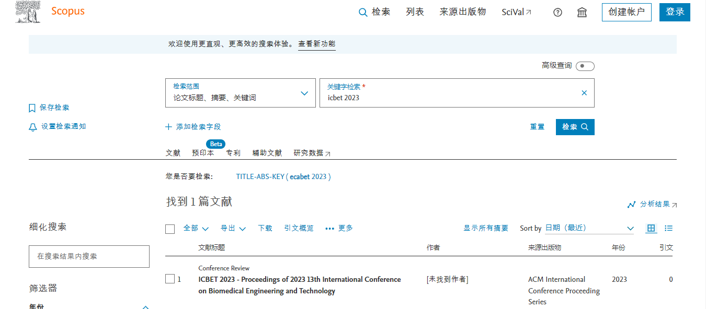This screenshot has width=706, height=309.
Task: Click the 设置检索通知 bell icon
Action: (33, 127)
